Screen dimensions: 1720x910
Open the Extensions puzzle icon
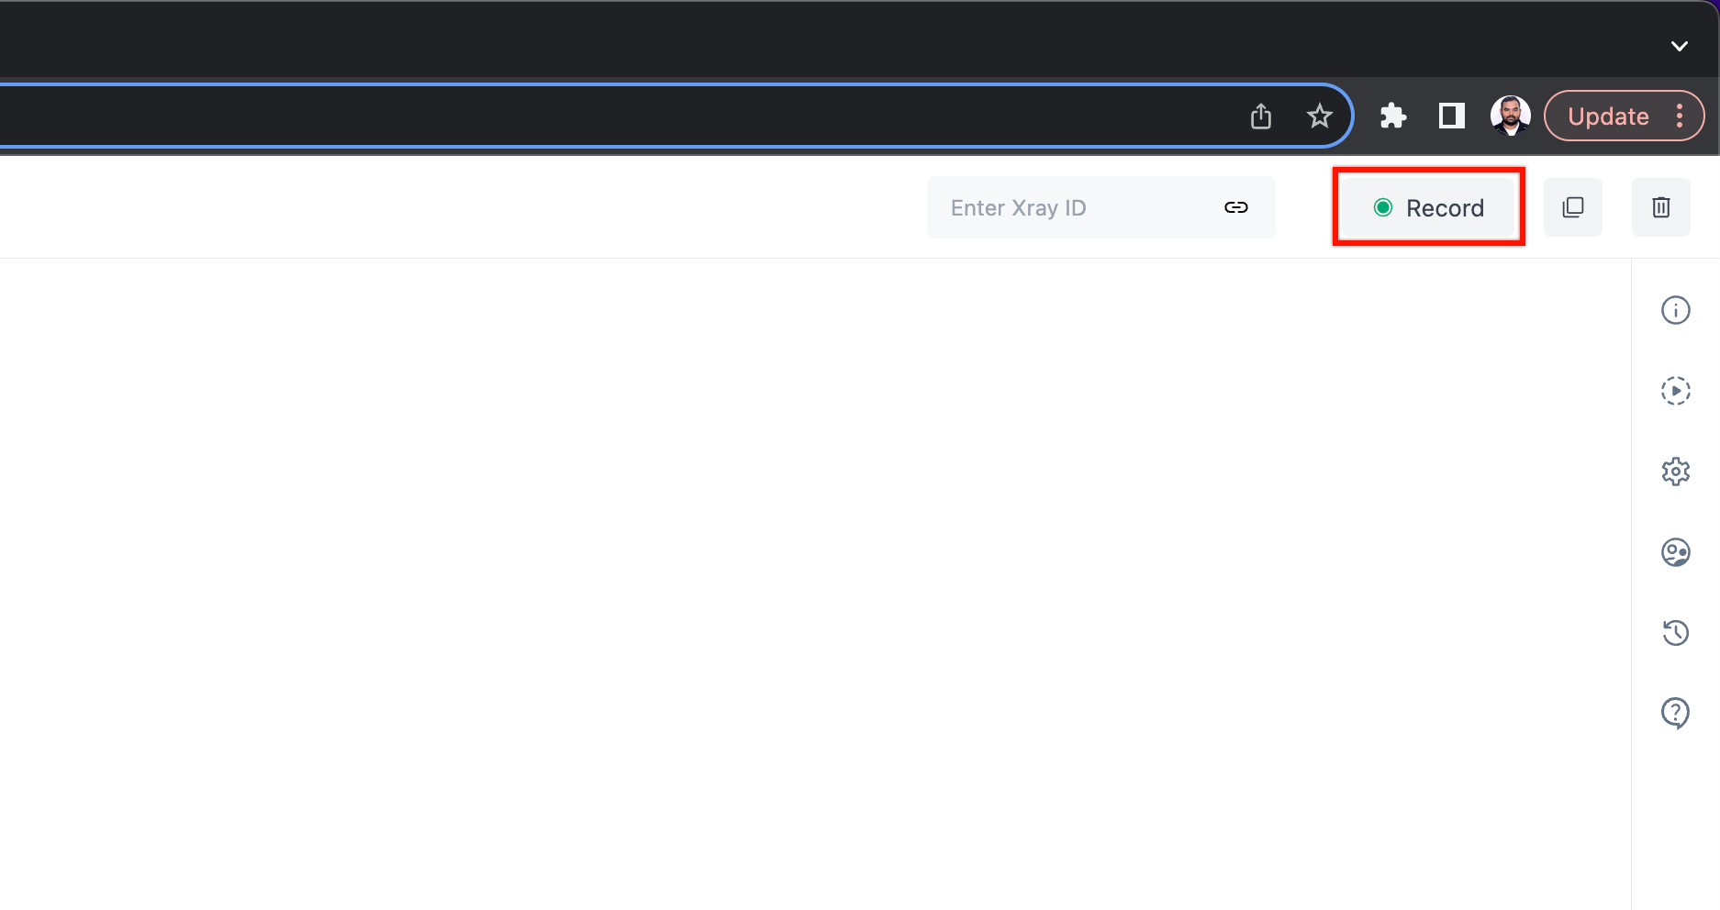pos(1393,116)
